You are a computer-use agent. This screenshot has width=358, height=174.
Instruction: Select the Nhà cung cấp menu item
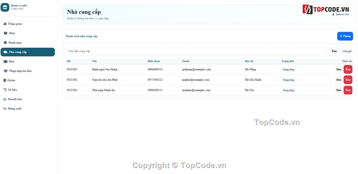[x=28, y=52]
